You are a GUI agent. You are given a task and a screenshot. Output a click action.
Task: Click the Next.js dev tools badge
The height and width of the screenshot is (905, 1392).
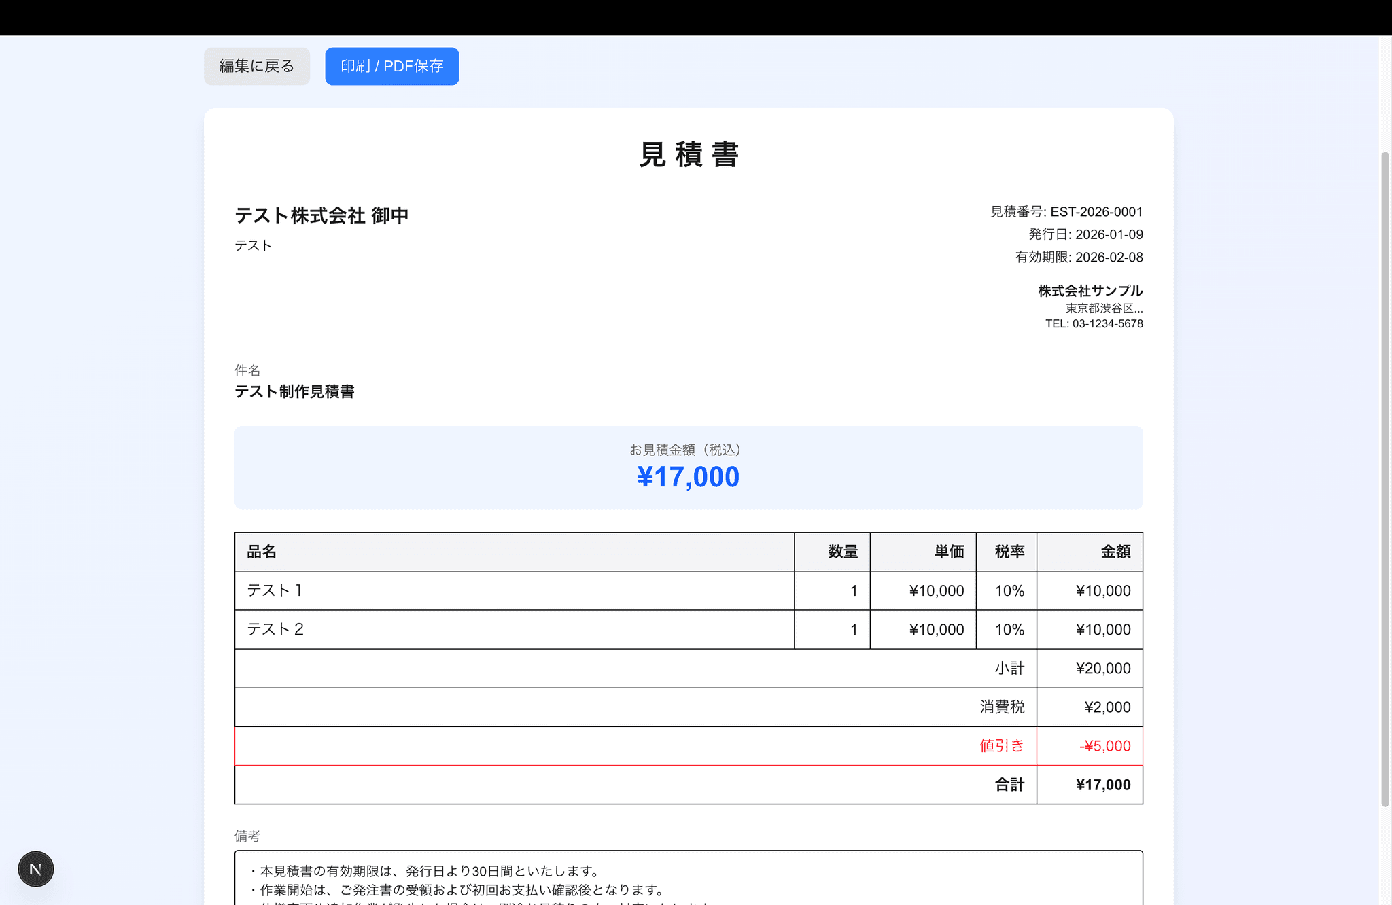(35, 868)
